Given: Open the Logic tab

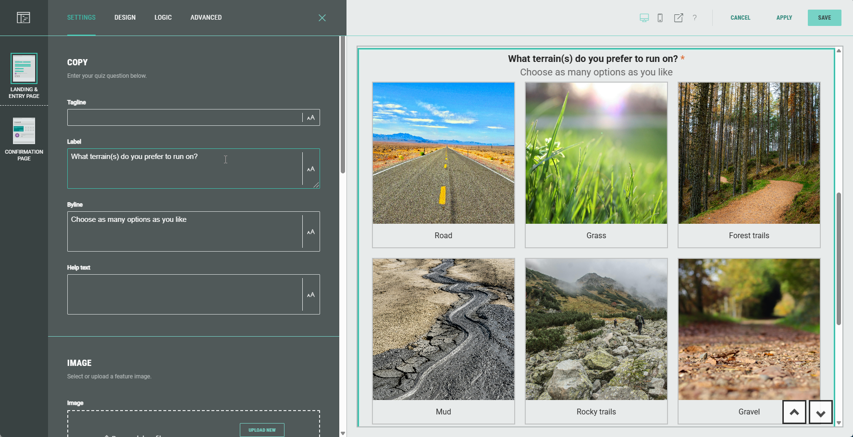Looking at the screenshot, I should [163, 18].
